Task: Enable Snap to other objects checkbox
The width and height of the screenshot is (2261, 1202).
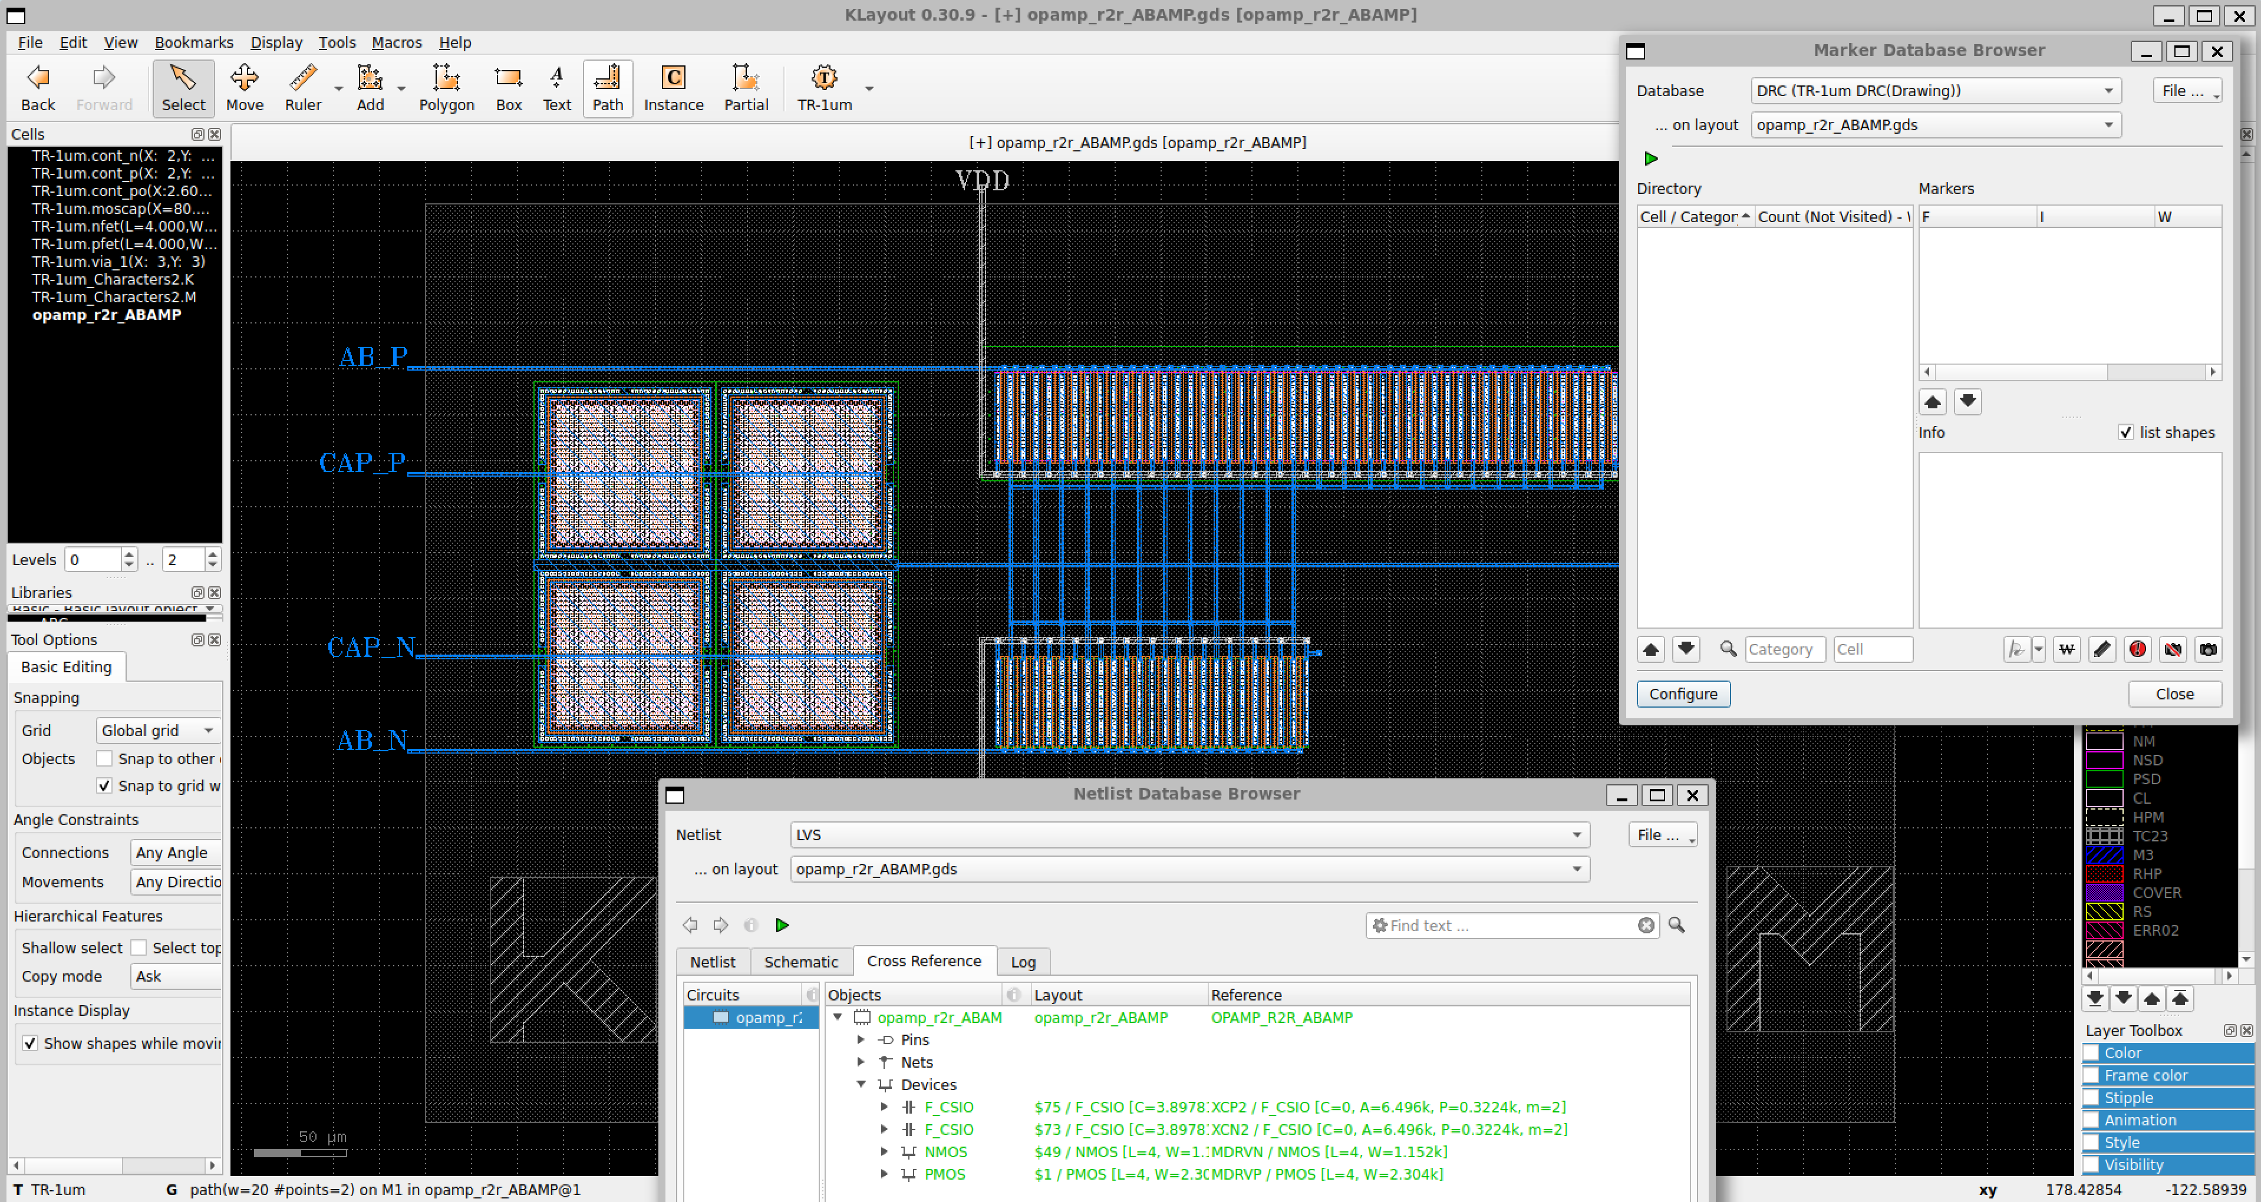Action: (104, 758)
